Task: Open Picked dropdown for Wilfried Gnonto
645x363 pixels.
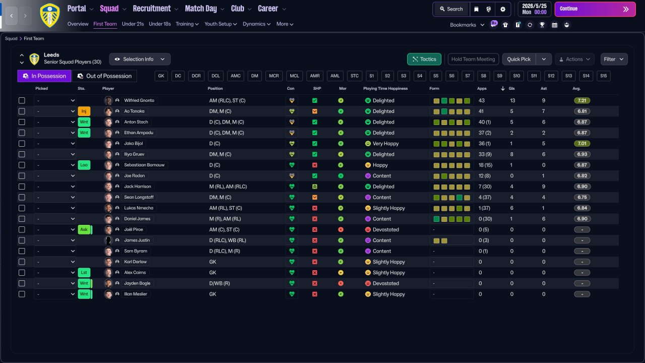Action: tap(55, 100)
